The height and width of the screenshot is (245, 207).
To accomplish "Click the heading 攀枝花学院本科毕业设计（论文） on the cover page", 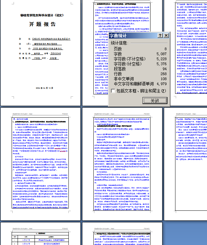I will coord(42,15).
